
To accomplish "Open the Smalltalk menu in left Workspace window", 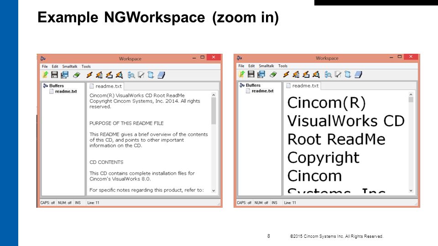I will point(70,67).
